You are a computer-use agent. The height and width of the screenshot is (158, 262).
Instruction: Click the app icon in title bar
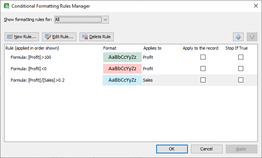pos(6,6)
